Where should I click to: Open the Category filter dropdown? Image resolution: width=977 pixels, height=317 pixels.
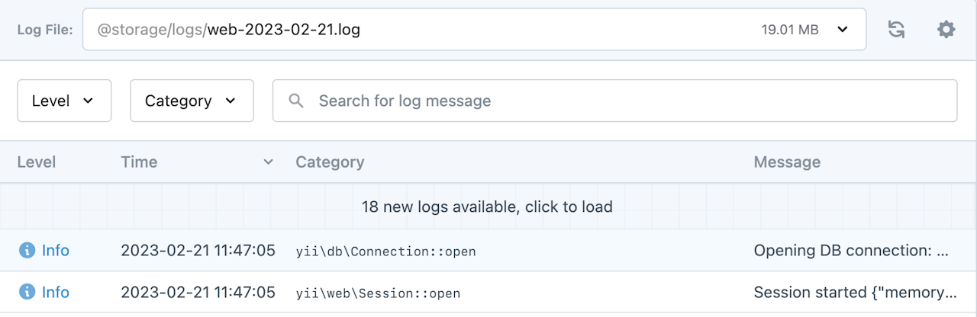click(192, 101)
